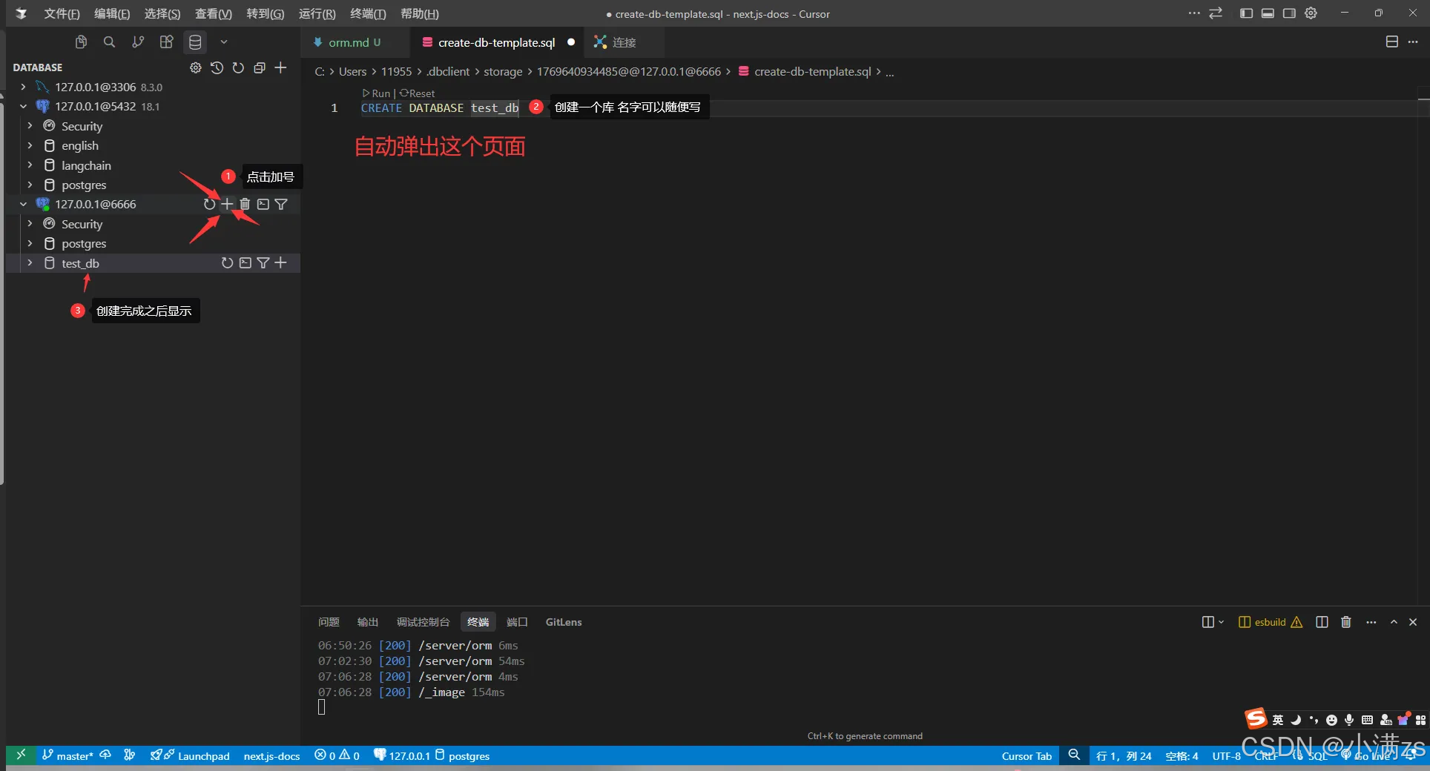Open terminal layout dropdown chevron

1221,622
